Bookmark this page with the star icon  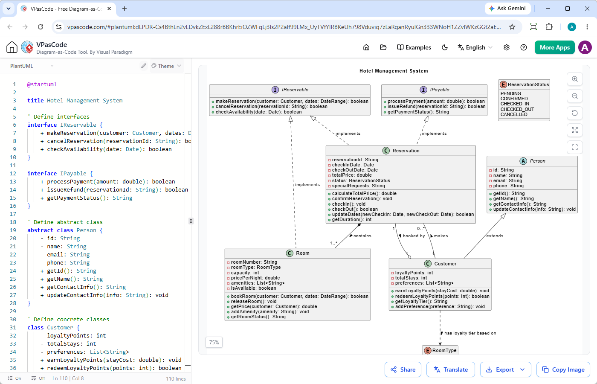(512, 27)
